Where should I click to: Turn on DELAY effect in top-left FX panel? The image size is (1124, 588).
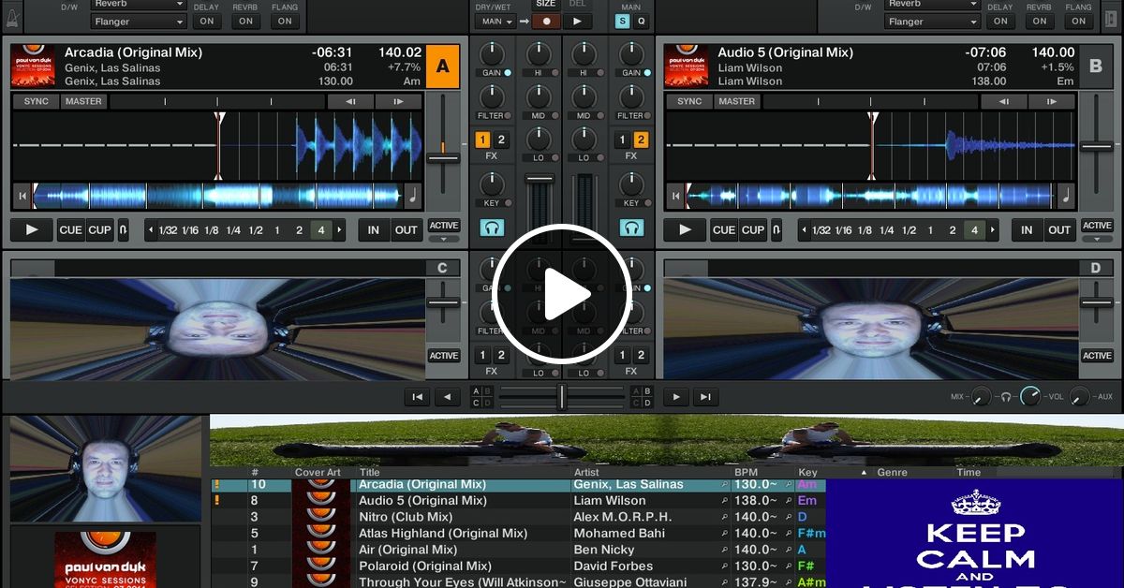pyautogui.click(x=206, y=21)
